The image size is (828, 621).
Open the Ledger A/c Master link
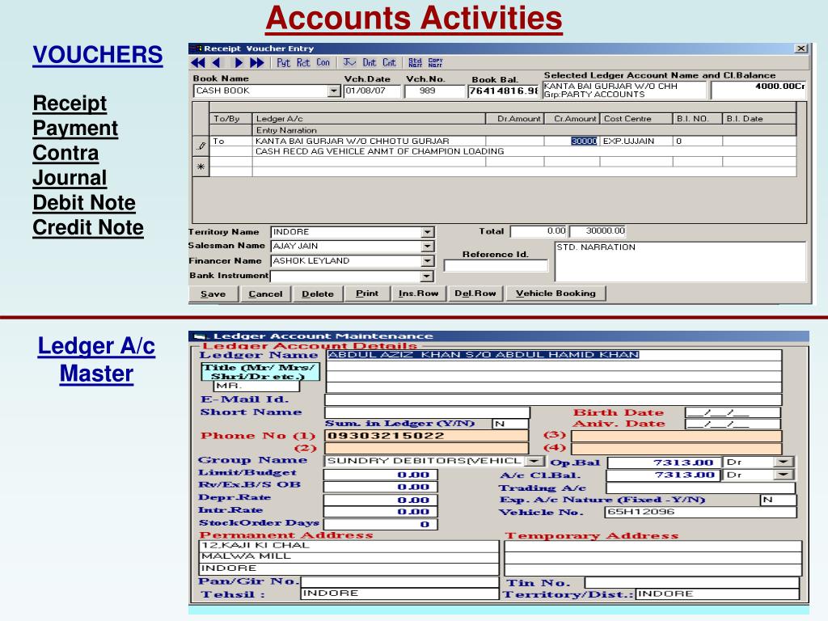pyautogui.click(x=97, y=360)
